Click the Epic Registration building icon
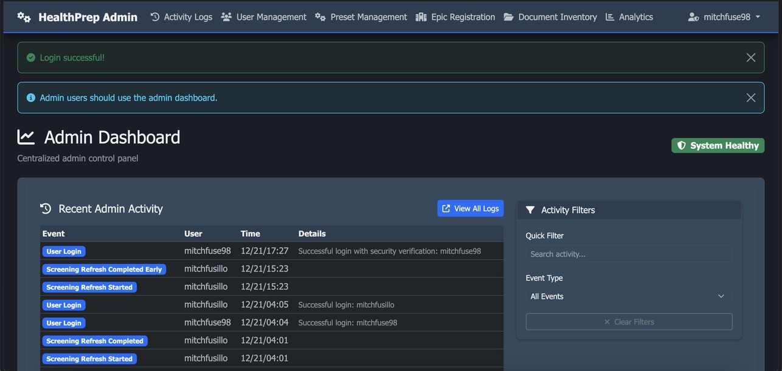Screen dimensions: 782x371 (x=421, y=17)
